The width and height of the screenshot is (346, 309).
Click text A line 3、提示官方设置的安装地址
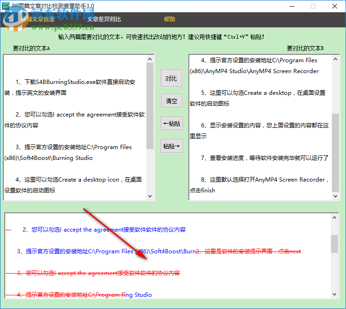point(73,147)
